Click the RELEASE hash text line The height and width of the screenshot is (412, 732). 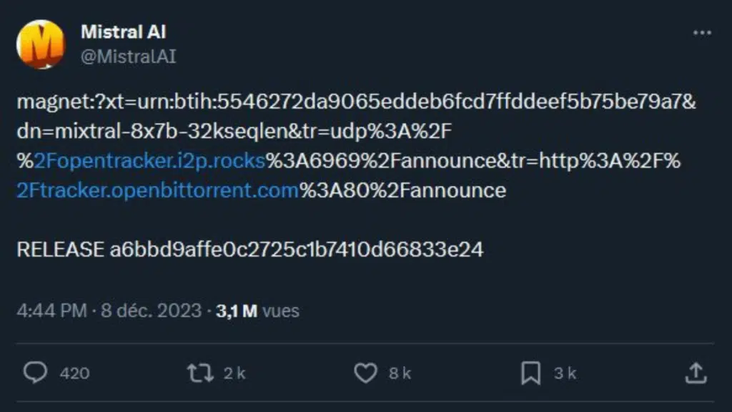point(249,250)
